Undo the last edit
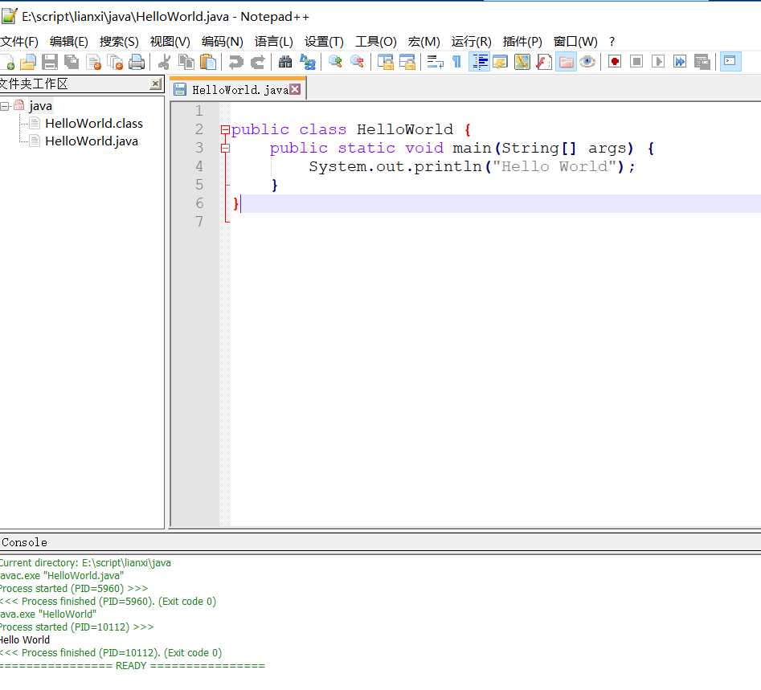761x690 pixels. (236, 62)
